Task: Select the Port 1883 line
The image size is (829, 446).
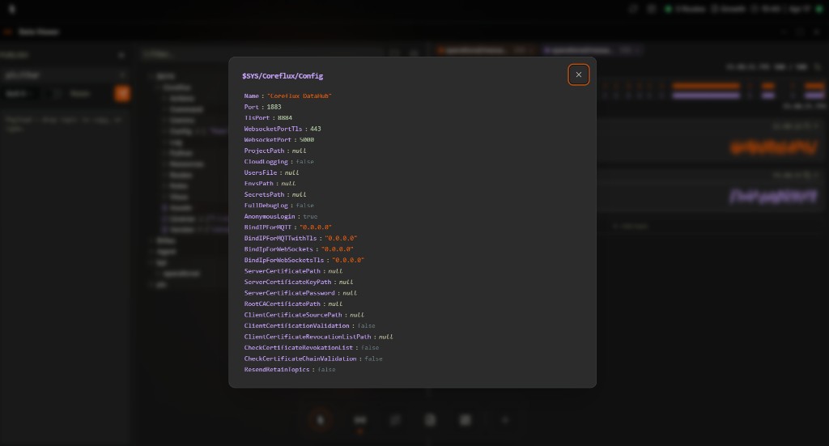Action: pyautogui.click(x=263, y=107)
